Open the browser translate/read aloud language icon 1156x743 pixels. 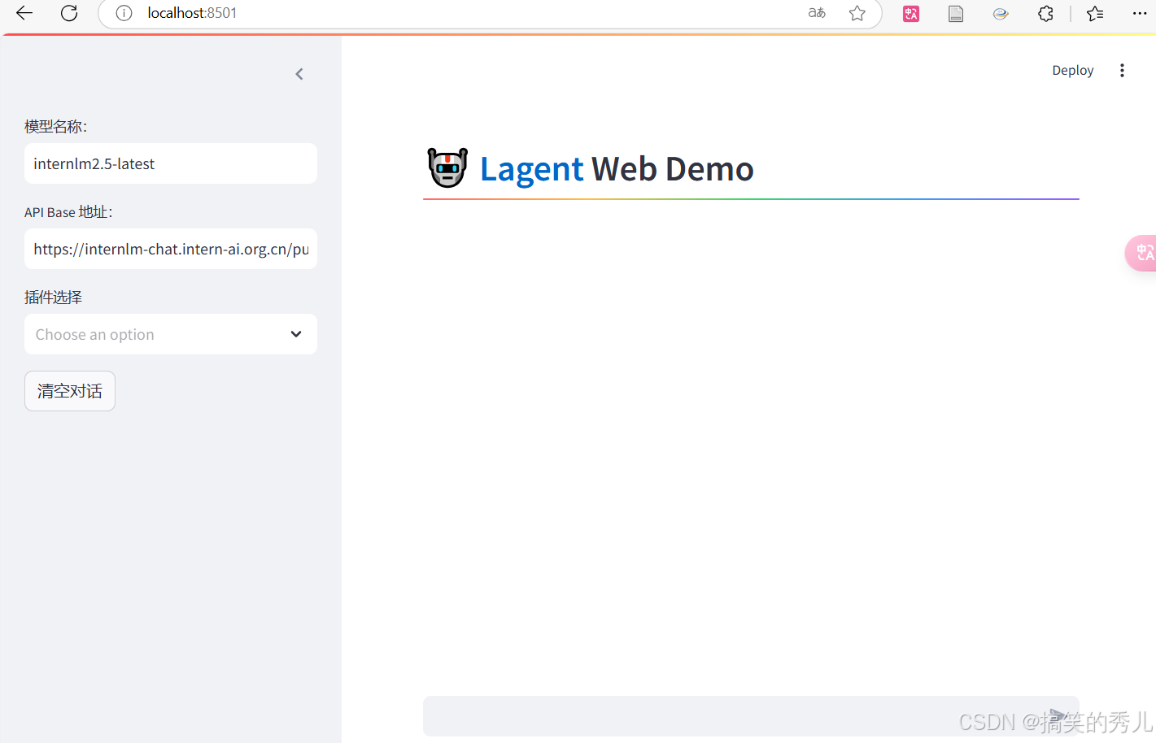(x=817, y=13)
